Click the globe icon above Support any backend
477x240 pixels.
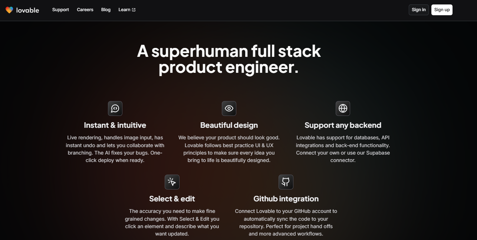(x=343, y=108)
